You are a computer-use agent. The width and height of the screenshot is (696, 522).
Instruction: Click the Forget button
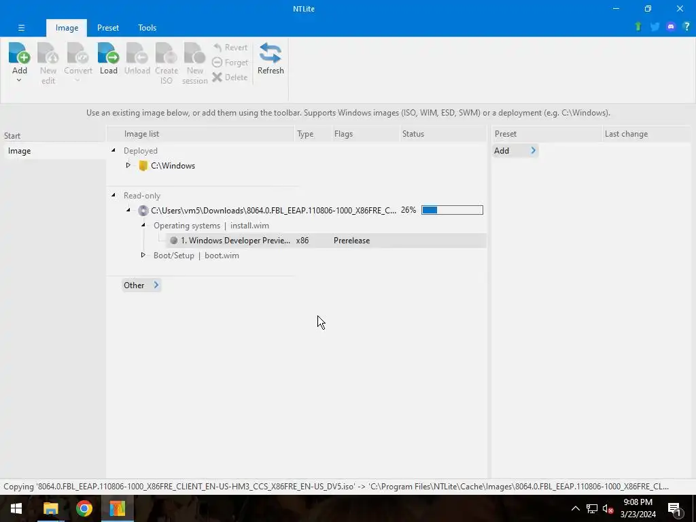[230, 62]
